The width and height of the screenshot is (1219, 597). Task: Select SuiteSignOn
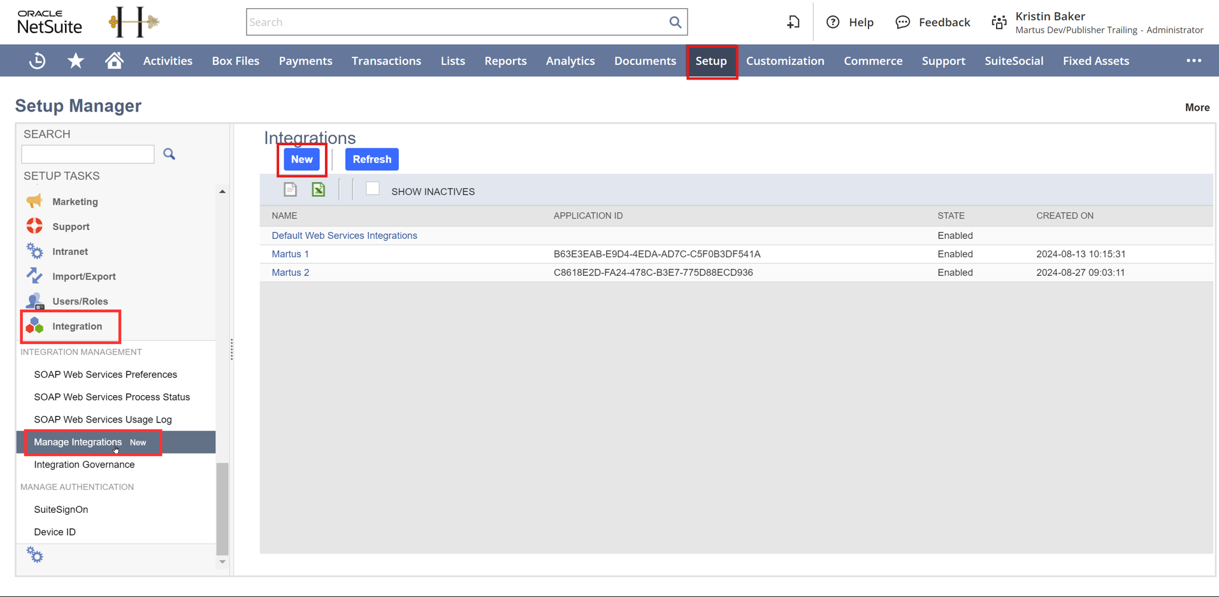(x=61, y=509)
